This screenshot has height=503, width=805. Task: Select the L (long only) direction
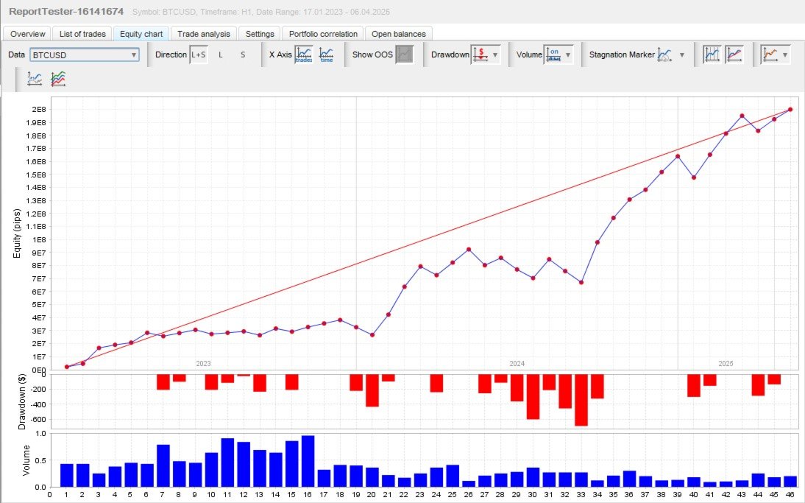221,54
